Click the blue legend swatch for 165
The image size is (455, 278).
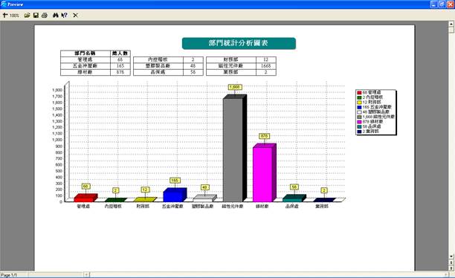[359, 107]
